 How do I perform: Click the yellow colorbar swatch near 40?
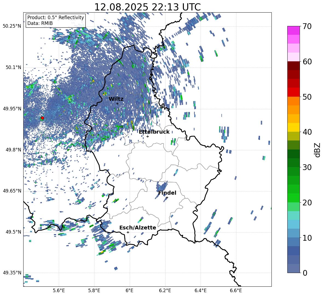point(293,127)
